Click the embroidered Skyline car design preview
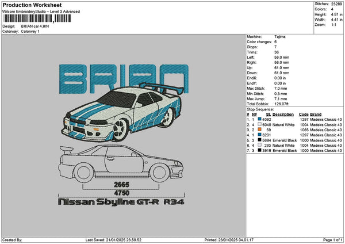 point(122,112)
